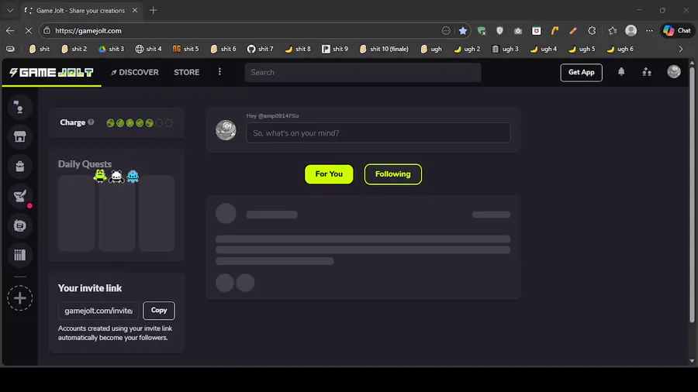This screenshot has height=392, width=698.
Task: Open the 'ugh 3' bookmark
Action: 505,49
